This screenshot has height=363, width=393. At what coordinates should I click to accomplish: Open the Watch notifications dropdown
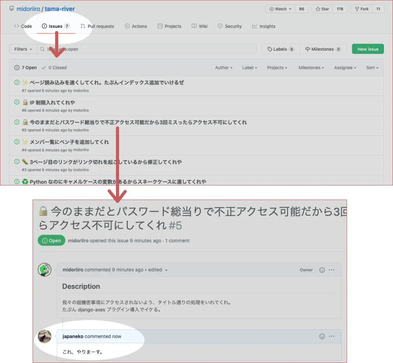tap(280, 9)
